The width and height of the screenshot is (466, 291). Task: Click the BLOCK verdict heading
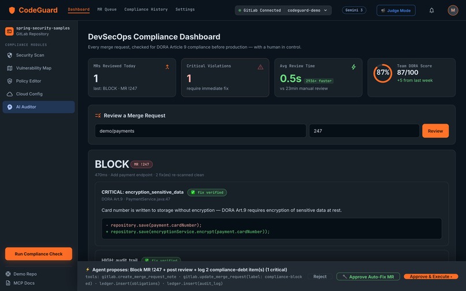pyautogui.click(x=112, y=164)
